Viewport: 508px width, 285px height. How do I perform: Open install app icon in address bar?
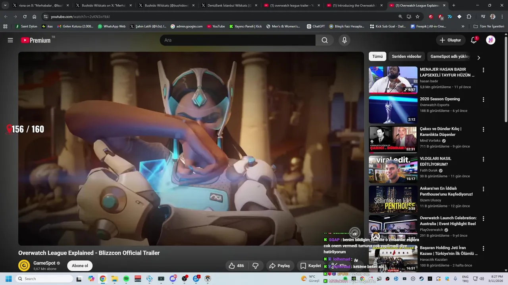click(409, 17)
